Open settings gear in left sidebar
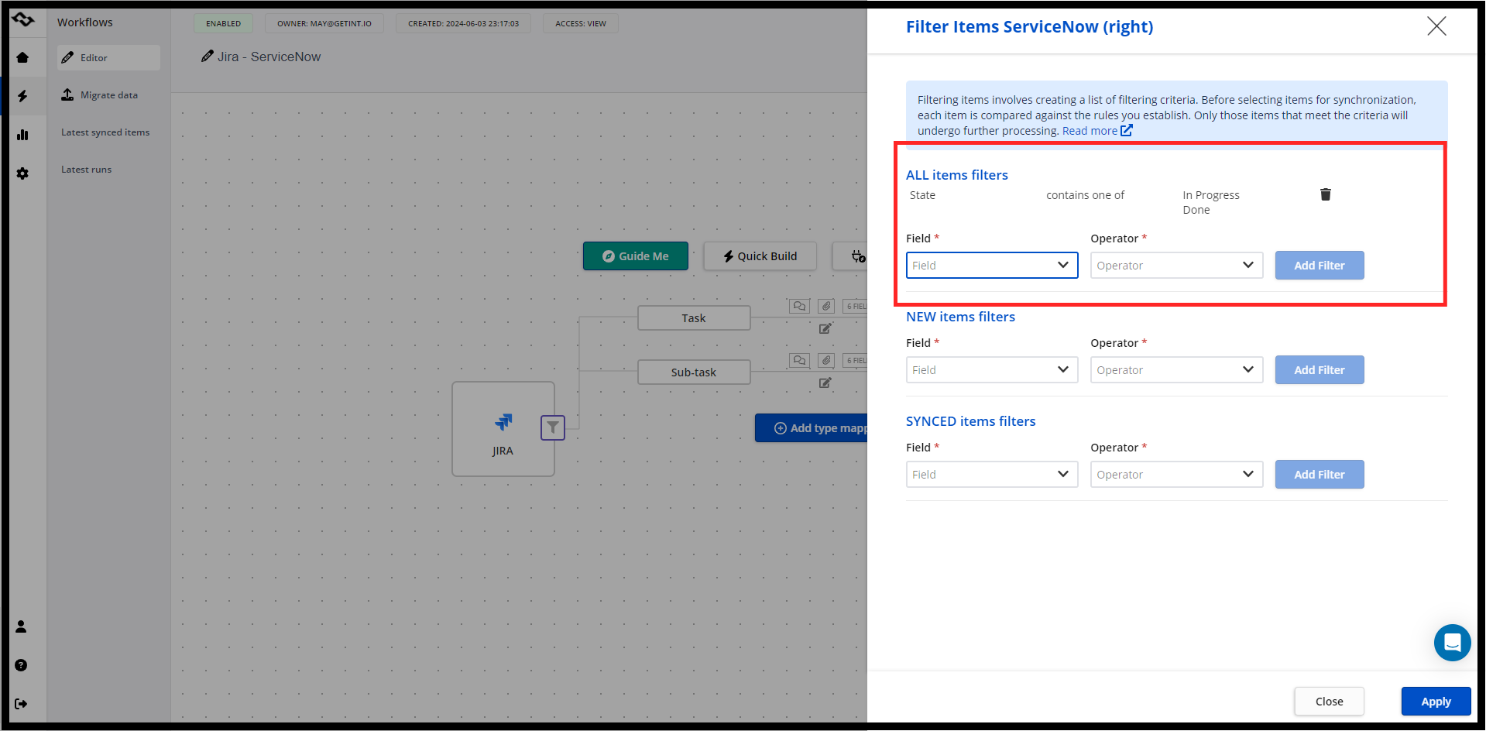Viewport: 1486px width, 731px height. coord(22,173)
